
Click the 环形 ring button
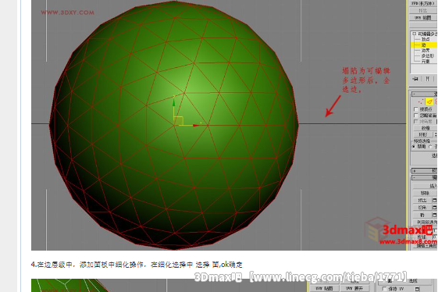423,135
